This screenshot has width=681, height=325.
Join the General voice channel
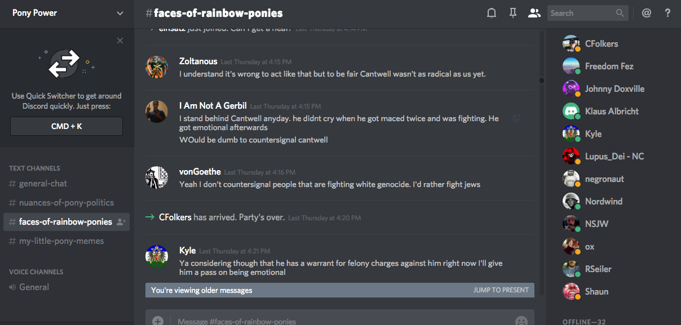click(34, 287)
